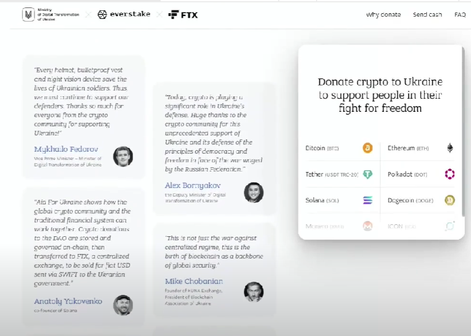
Task: Click Anatoly Yakovenko's profile photo
Action: tap(123, 305)
